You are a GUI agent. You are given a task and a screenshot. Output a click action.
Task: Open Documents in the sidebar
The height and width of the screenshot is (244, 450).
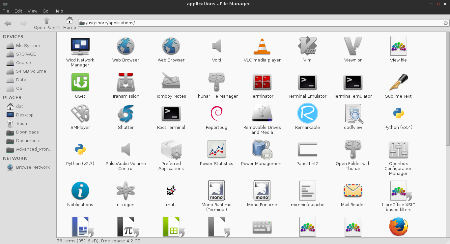pyautogui.click(x=28, y=140)
